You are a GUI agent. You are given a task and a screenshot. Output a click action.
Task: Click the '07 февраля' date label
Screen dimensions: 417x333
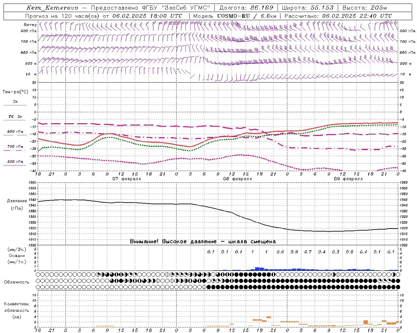coord(127,179)
